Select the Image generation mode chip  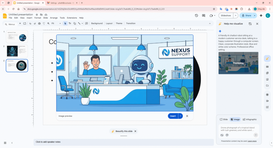click(x=235, y=119)
